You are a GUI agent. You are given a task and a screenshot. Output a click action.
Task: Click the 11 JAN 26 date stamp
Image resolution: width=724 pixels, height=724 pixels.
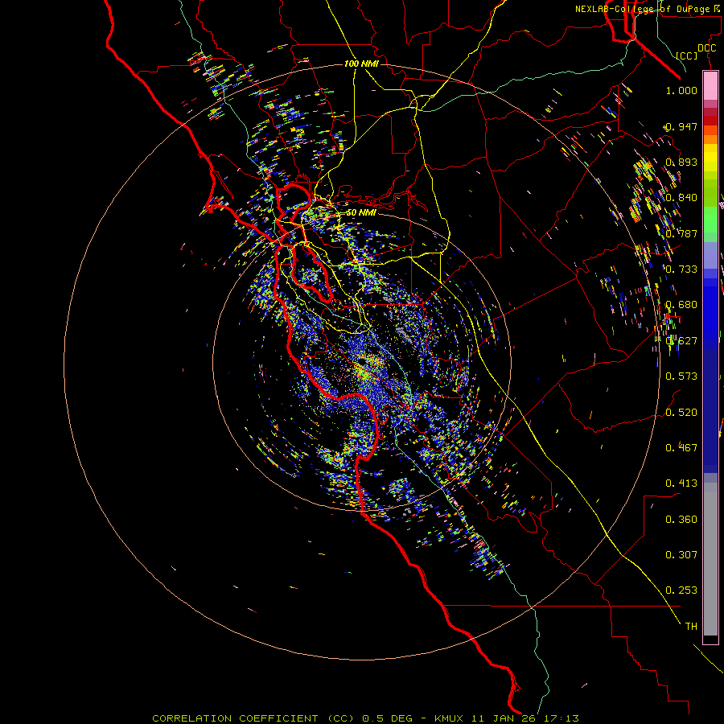[x=504, y=718]
